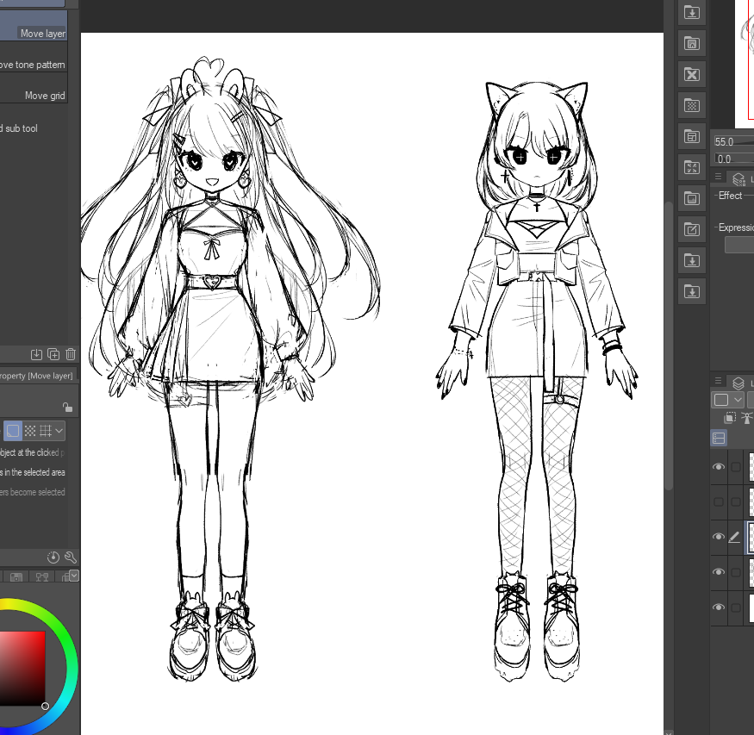The width and height of the screenshot is (754, 735).
Task: Open download folder icon above home-folder icon
Action: coord(691,12)
